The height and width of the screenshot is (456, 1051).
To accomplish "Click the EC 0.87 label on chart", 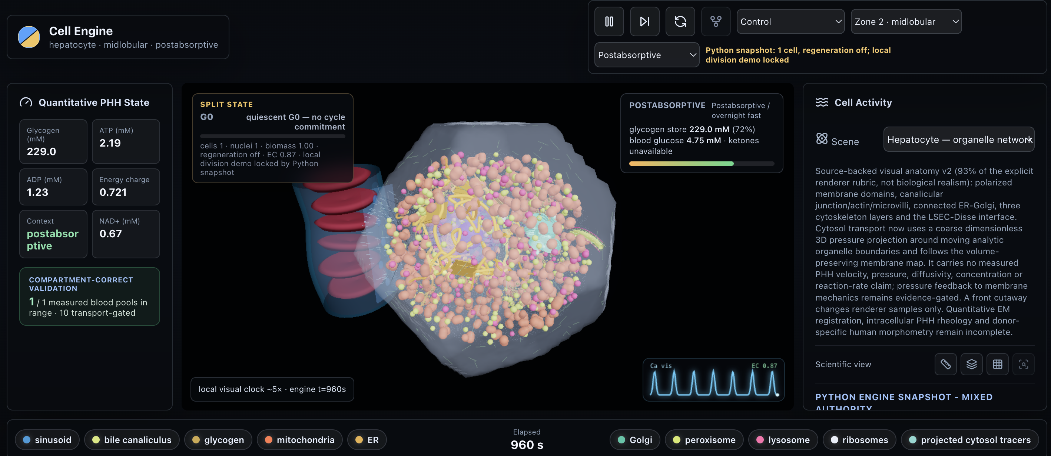I will click(764, 366).
